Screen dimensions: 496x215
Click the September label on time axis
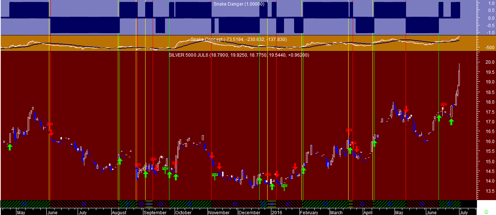155,213
